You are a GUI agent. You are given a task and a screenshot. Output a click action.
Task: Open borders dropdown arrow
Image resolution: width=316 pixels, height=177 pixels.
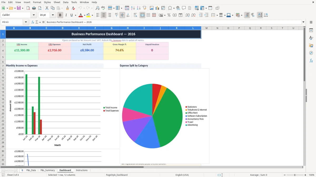[217, 15]
